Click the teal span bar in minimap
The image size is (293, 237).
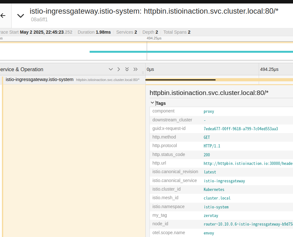click(x=191, y=52)
